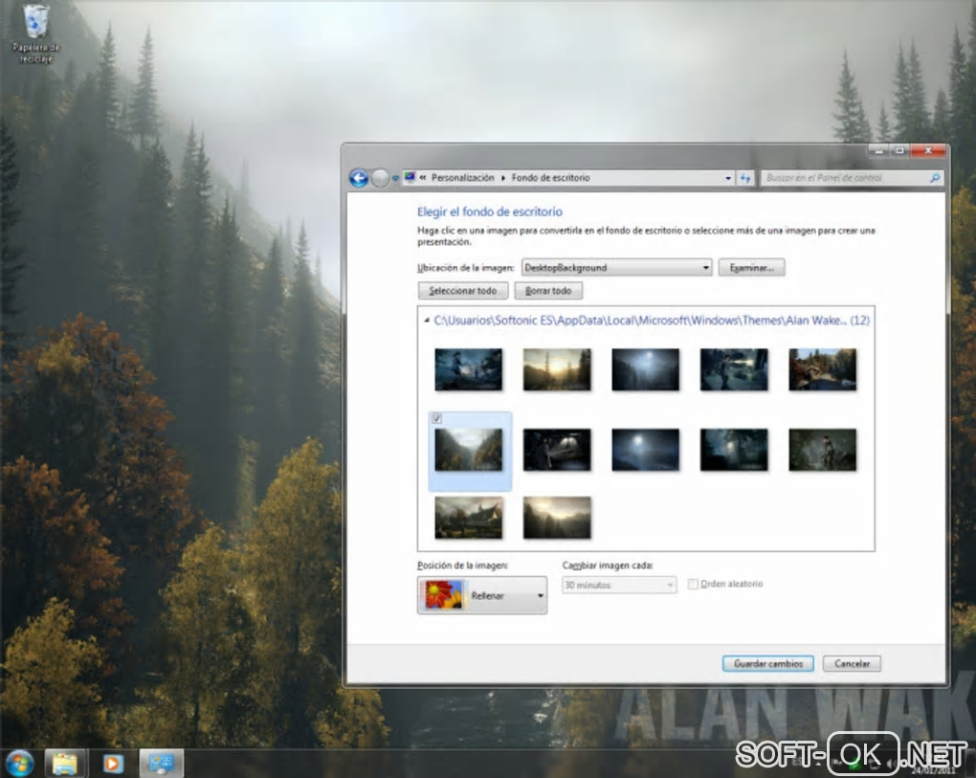976x778 pixels.
Task: Open the Papelera de reciclaje desktop icon
Action: point(36,34)
